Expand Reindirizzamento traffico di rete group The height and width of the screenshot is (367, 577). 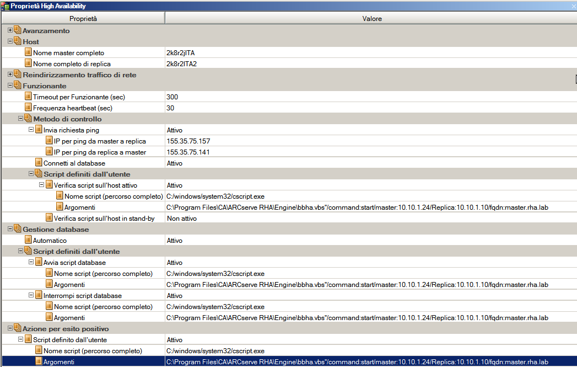(10, 75)
